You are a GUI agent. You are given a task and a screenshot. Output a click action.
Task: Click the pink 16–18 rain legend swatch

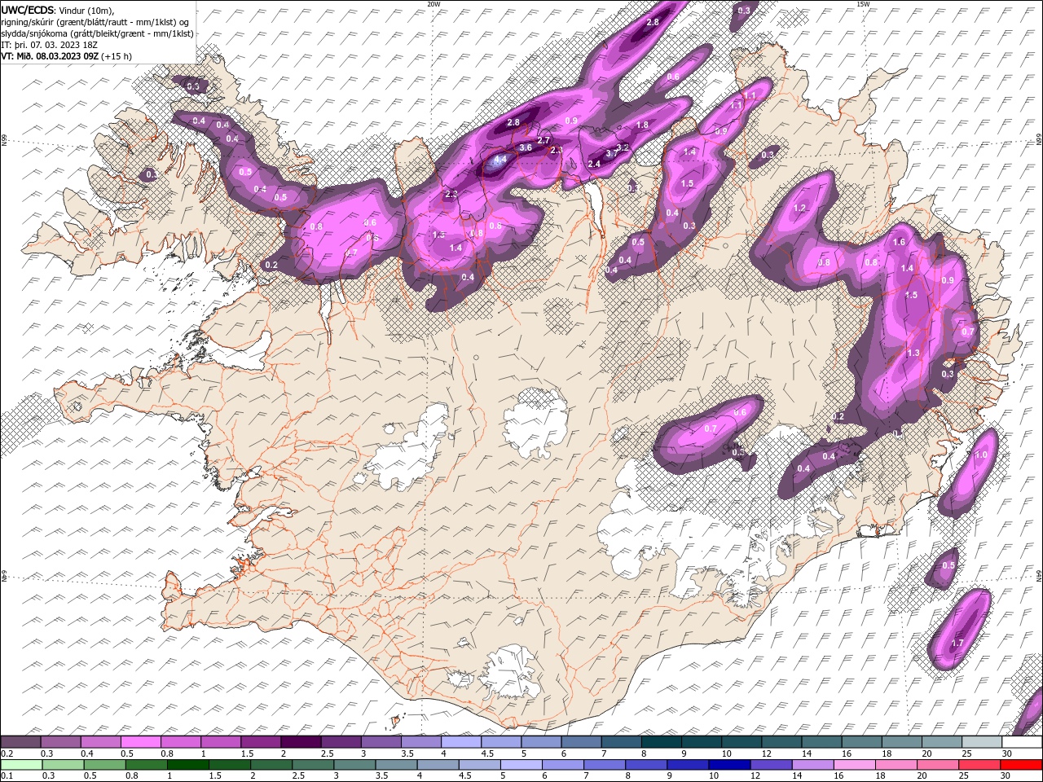point(854,765)
